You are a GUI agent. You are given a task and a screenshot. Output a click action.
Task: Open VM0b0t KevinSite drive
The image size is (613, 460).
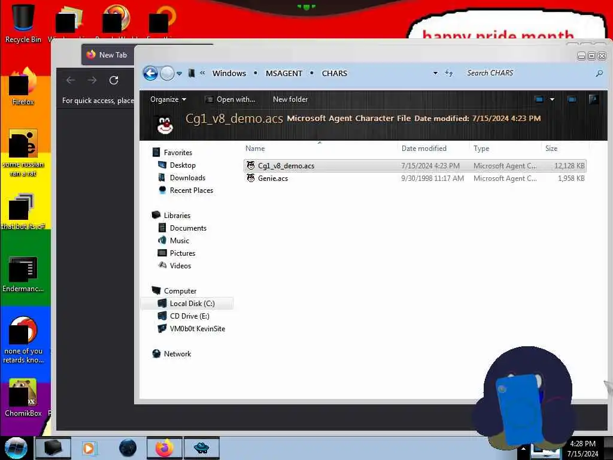(x=198, y=329)
